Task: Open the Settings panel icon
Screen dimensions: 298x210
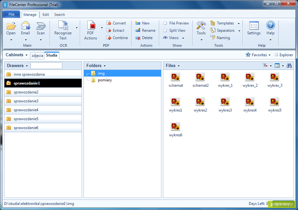Action: (x=254, y=25)
